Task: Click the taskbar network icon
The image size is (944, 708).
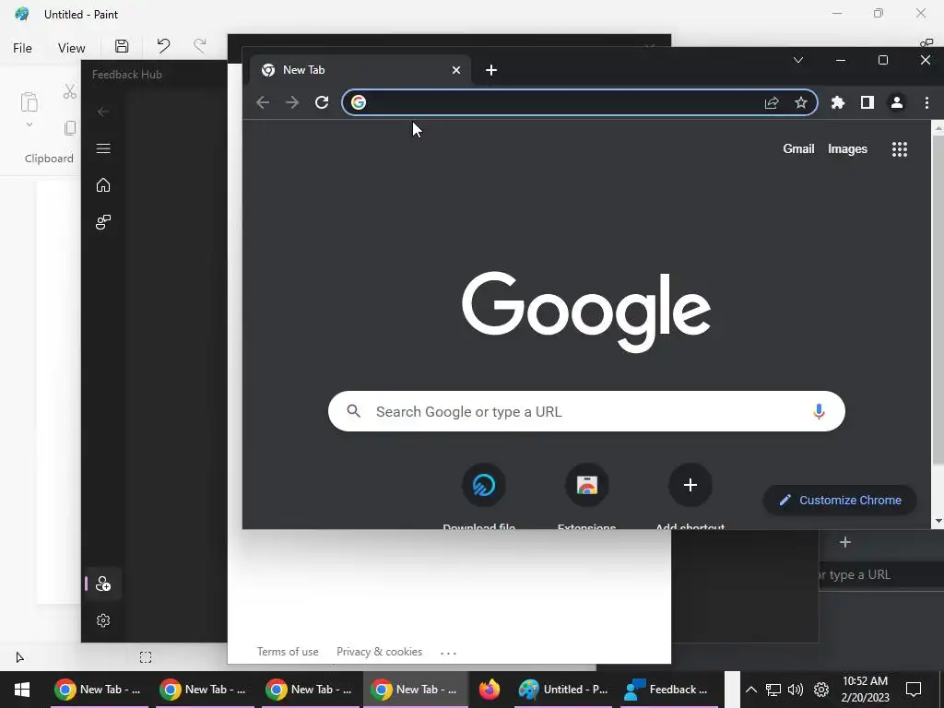Action: 773,690
